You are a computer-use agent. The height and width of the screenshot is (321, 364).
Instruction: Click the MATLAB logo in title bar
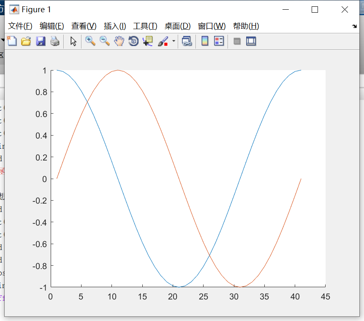coord(14,10)
